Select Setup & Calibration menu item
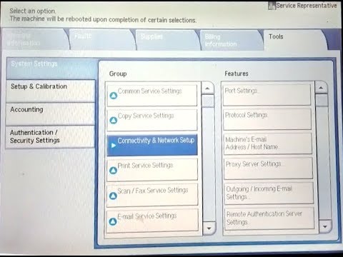This screenshot has width=343, height=257. (x=50, y=91)
